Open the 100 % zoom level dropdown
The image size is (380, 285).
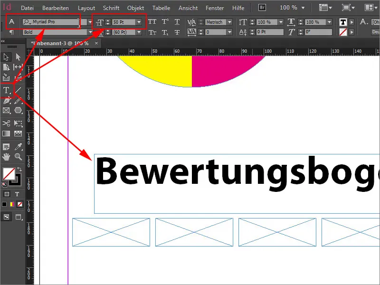coord(303,8)
